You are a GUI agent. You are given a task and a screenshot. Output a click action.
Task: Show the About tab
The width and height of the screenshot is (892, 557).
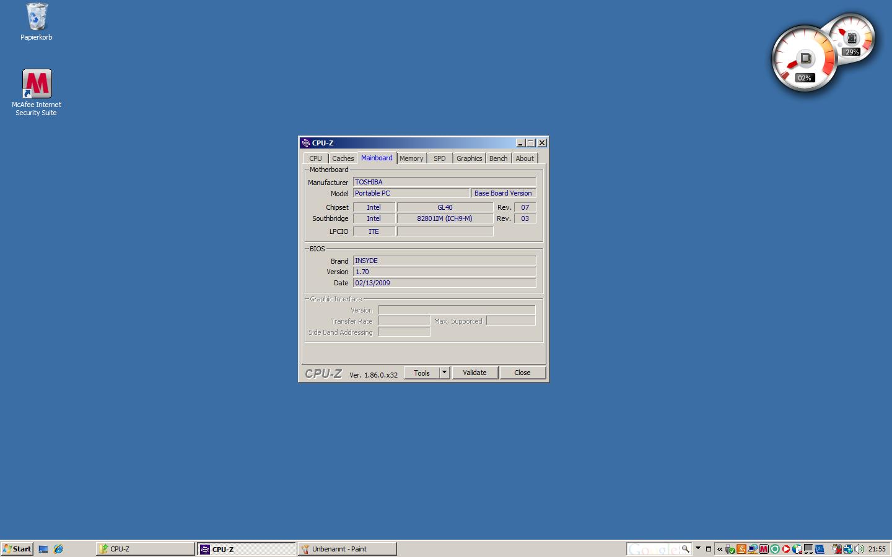525,158
